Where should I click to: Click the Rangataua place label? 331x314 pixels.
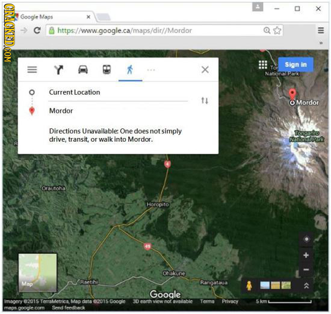214,283
